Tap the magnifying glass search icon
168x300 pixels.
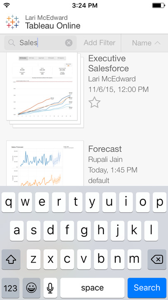pyautogui.click(x=12, y=43)
